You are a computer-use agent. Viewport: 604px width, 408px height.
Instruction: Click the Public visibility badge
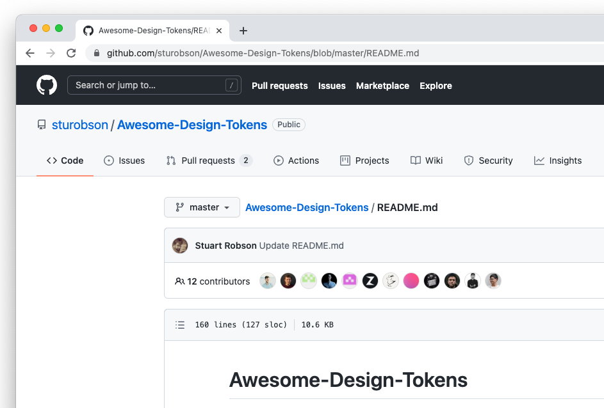[288, 125]
